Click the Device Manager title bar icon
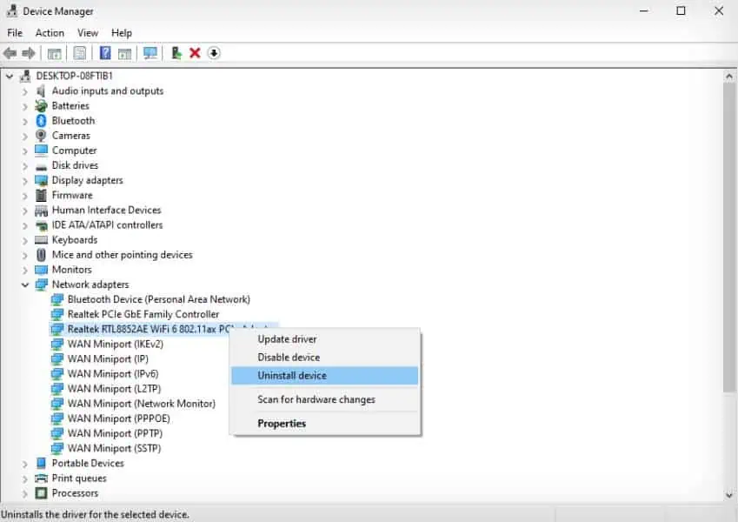 click(12, 10)
